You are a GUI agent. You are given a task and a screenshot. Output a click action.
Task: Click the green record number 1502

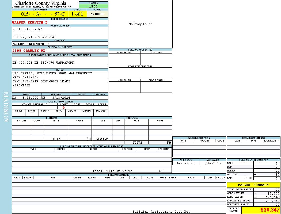point(93,6)
